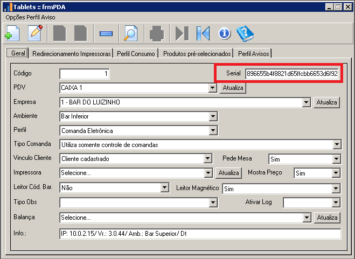Click Atualiza button next to Balança
The width and height of the screenshot is (355, 259).
click(327, 218)
